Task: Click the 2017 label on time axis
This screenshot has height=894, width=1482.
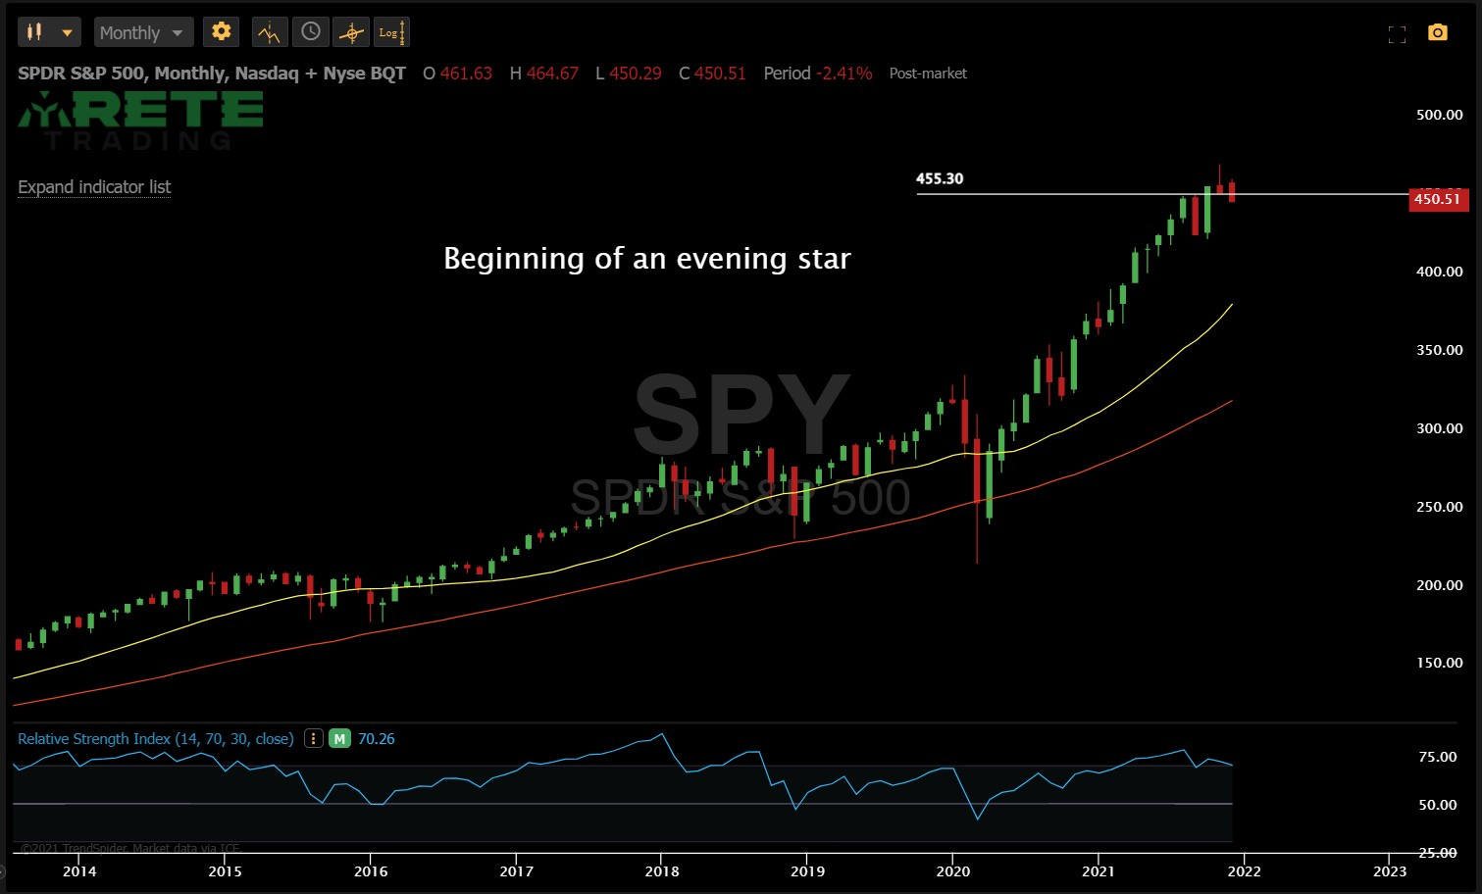Action: point(516,870)
